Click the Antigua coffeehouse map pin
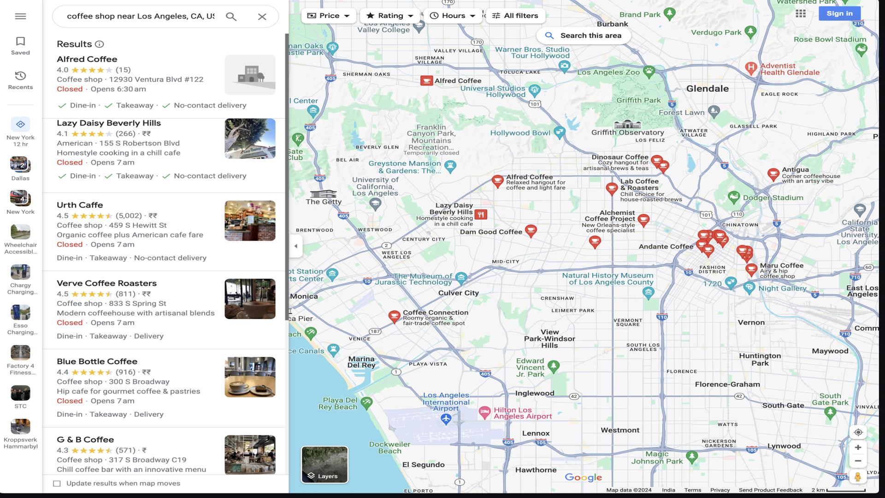 click(x=773, y=174)
